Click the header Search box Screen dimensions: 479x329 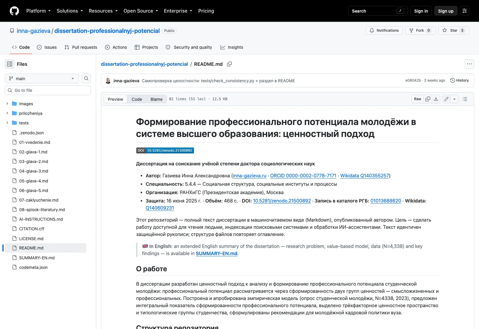tap(378, 11)
